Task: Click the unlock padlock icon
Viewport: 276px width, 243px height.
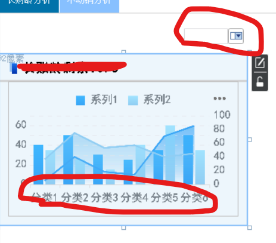Action: click(x=260, y=81)
